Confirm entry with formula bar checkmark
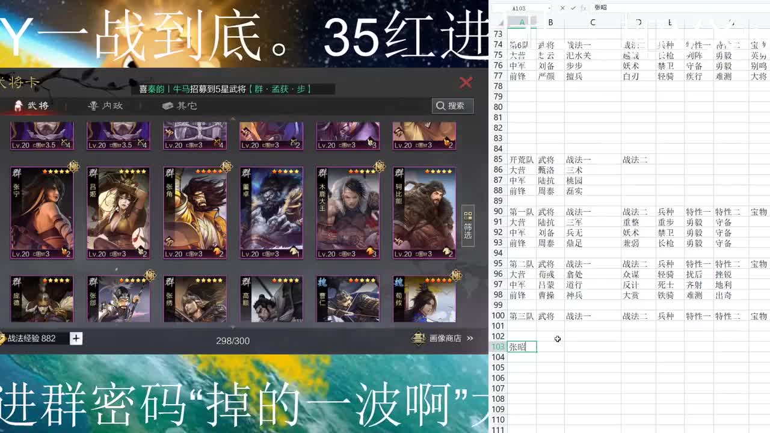The image size is (770, 433). pos(573,8)
